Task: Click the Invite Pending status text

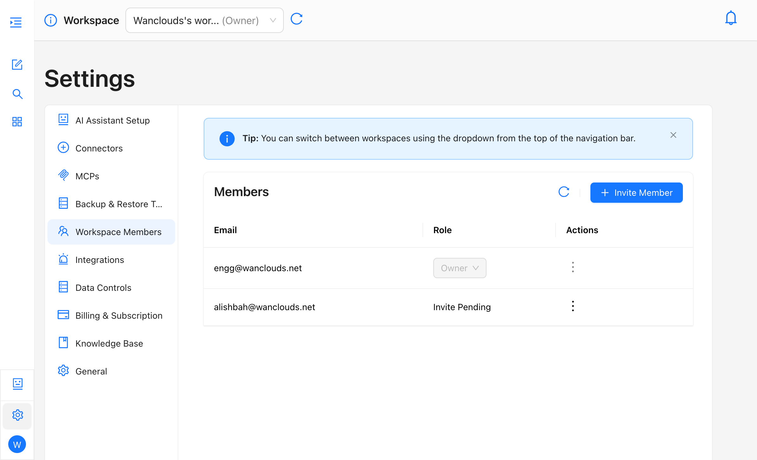Action: point(462,307)
